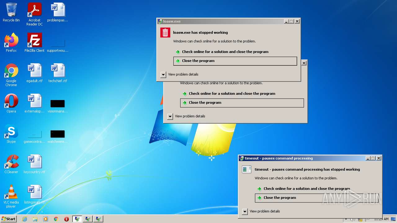Click the red trash icon in loasw.exe dialog
This screenshot has height=223, width=397.
coord(165,33)
